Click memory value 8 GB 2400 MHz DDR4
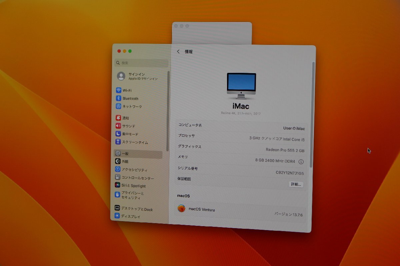The image size is (400, 266). [x=275, y=161]
